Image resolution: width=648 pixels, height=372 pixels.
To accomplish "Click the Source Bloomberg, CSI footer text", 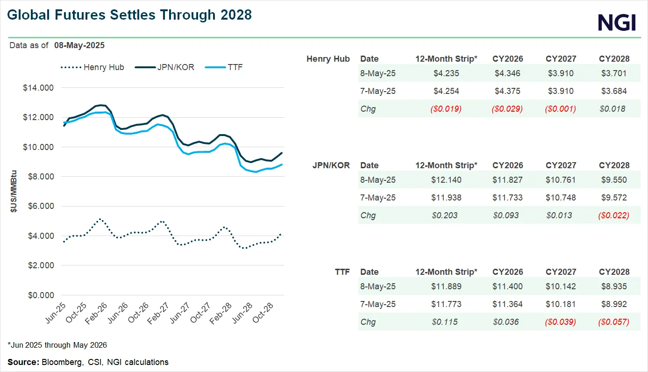I will click(x=88, y=362).
